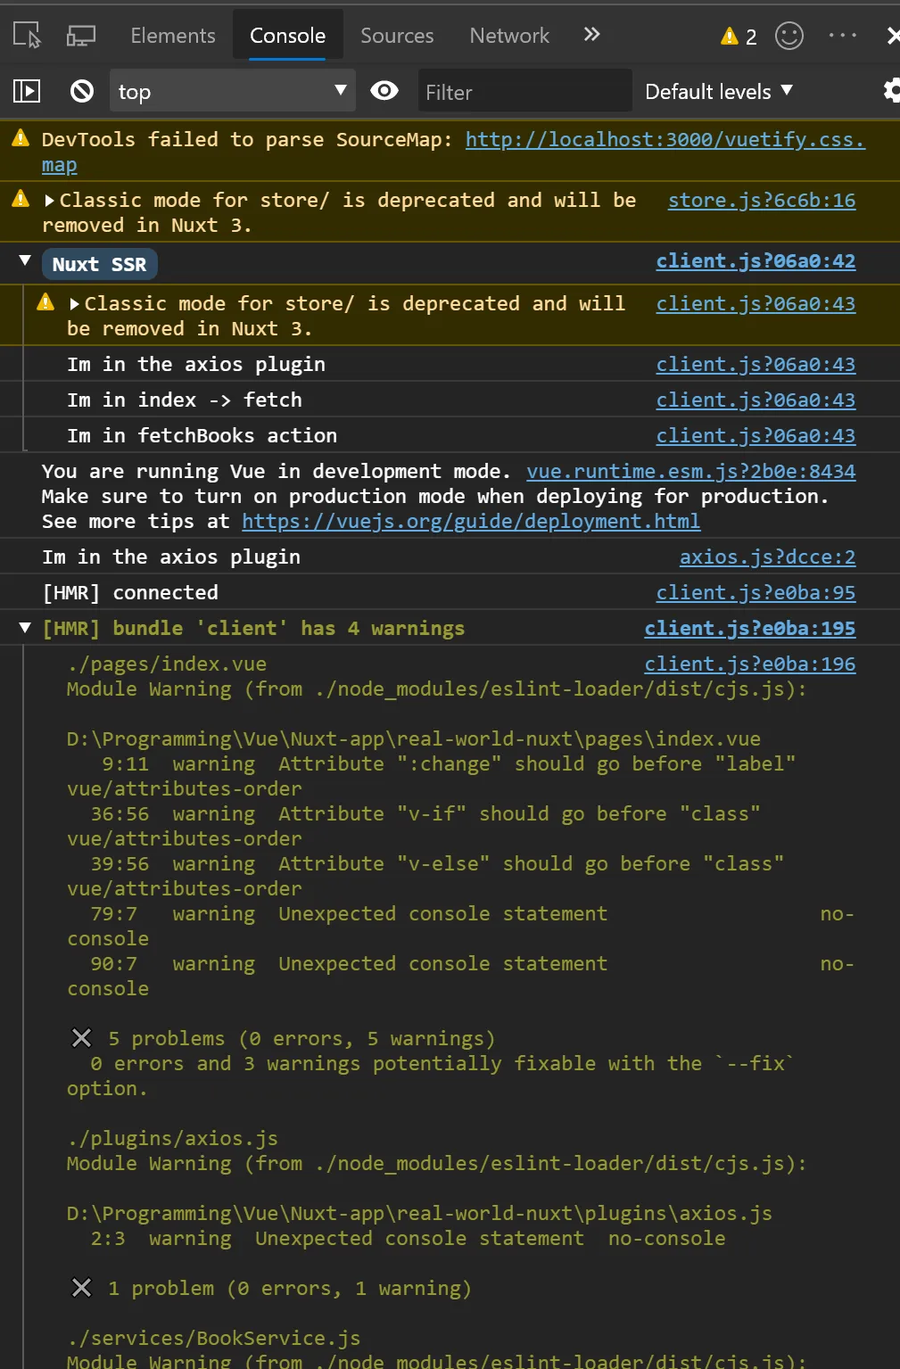Open client.js?e0ba:196 source link
The height and width of the screenshot is (1369, 900).
pyautogui.click(x=750, y=664)
